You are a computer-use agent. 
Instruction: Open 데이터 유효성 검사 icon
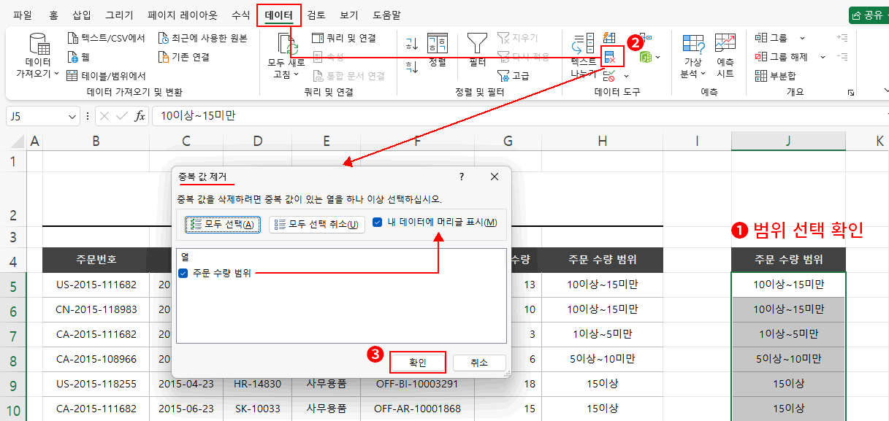click(x=610, y=75)
